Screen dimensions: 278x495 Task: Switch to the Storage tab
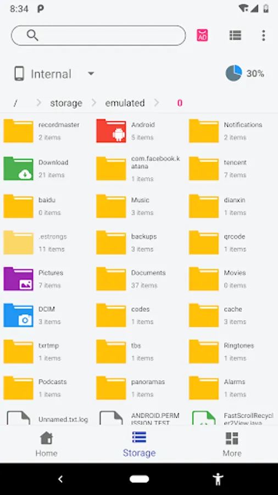139,444
